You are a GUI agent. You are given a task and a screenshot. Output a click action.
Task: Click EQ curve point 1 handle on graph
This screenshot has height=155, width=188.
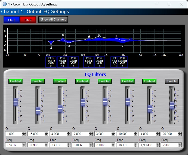pyautogui.click(x=116, y=38)
